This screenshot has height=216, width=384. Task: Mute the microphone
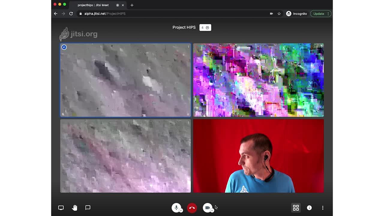coord(176,207)
